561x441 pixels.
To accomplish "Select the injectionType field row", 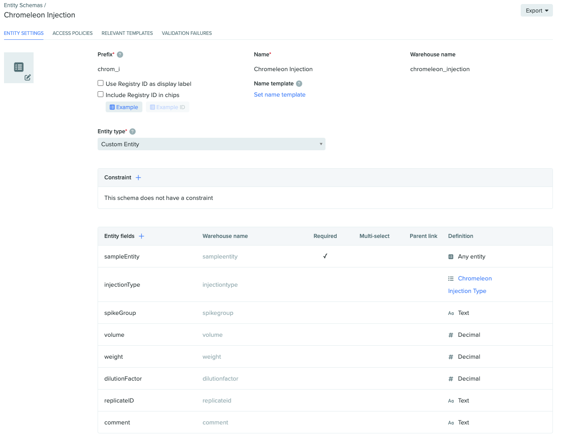I will point(325,285).
